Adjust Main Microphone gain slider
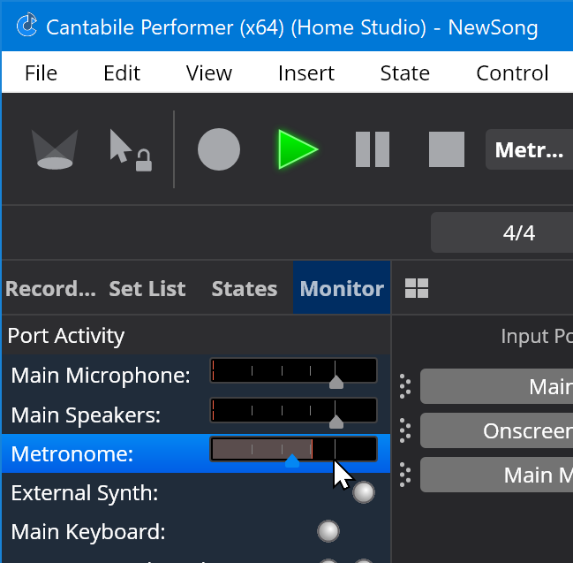573x563 pixels. click(x=336, y=383)
